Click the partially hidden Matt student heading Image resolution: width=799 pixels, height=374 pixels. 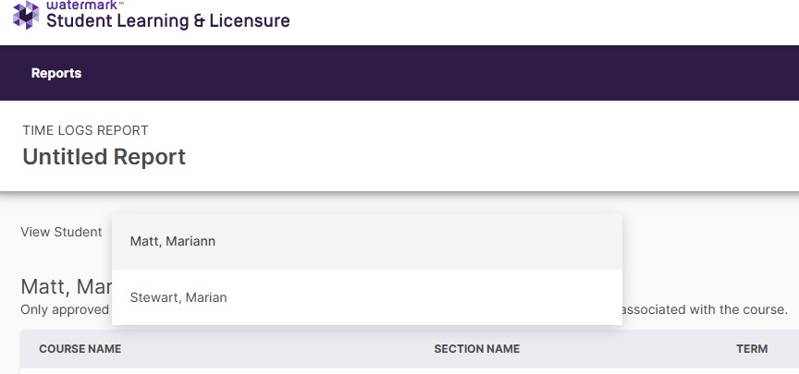click(x=65, y=284)
